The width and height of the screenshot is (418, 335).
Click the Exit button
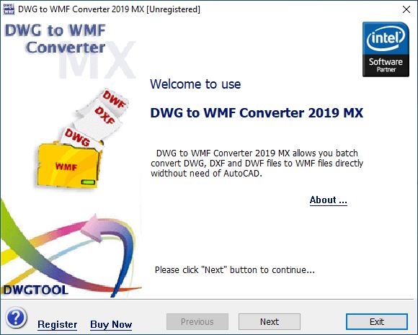point(377,322)
